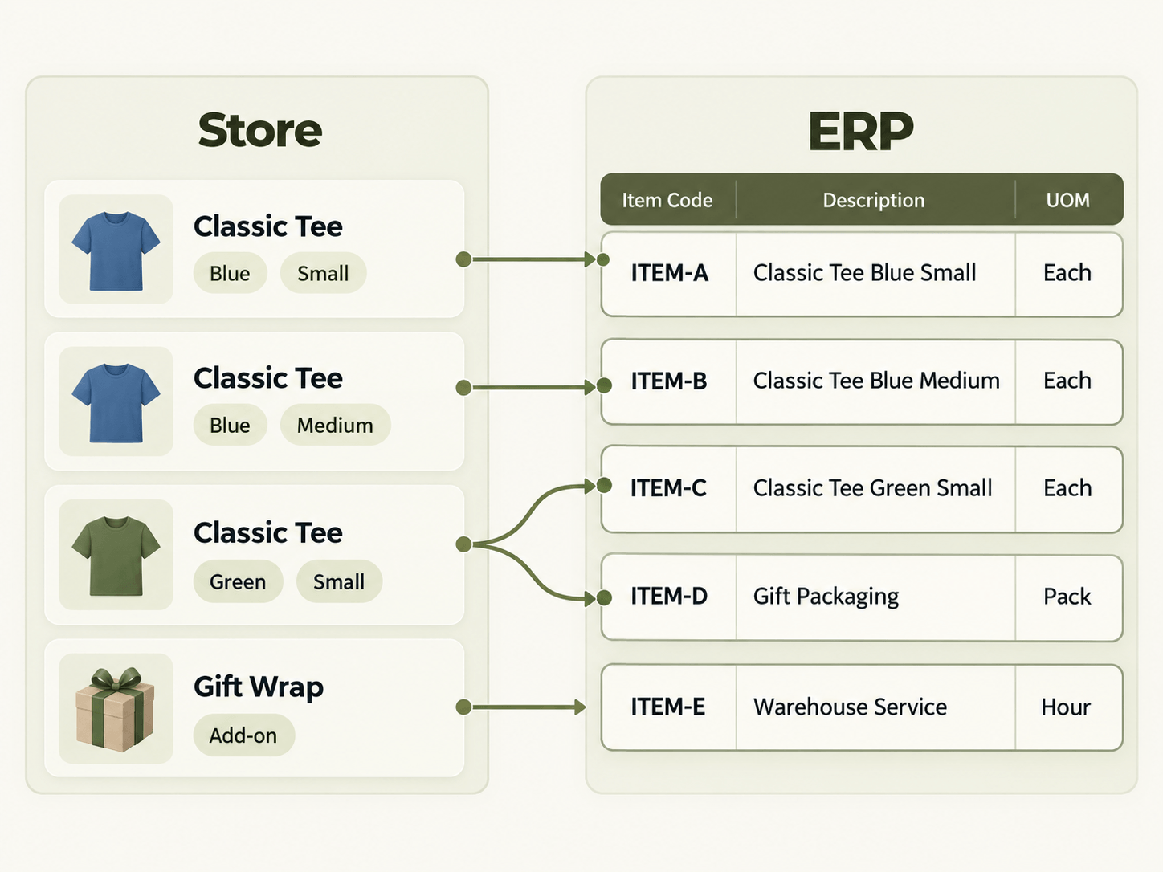Click the blue tee icon with Small tag
This screenshot has height=872, width=1163.
116,251
